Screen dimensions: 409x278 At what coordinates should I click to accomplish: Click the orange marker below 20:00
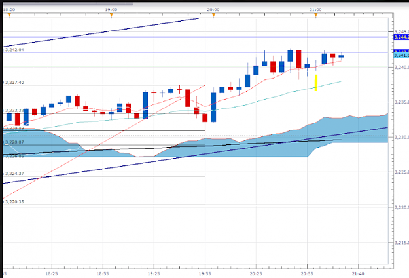tap(213, 15)
